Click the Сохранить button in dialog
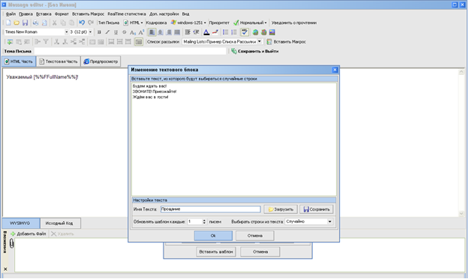Image resolution: width=469 pixels, height=279 pixels. (x=317, y=209)
